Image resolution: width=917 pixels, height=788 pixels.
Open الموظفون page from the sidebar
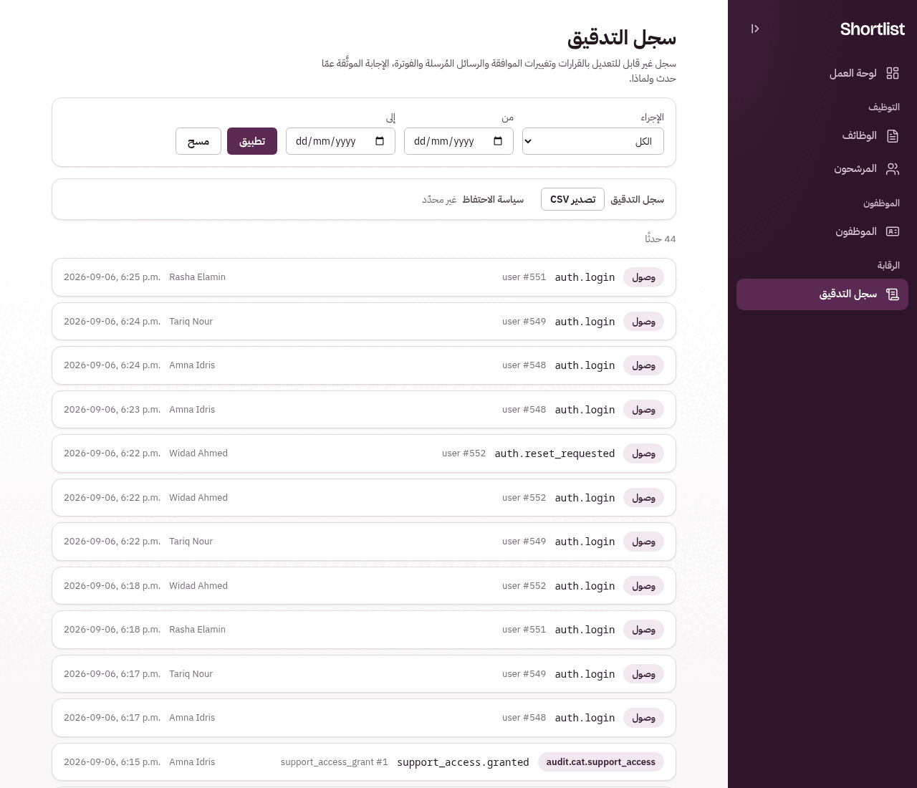point(822,231)
